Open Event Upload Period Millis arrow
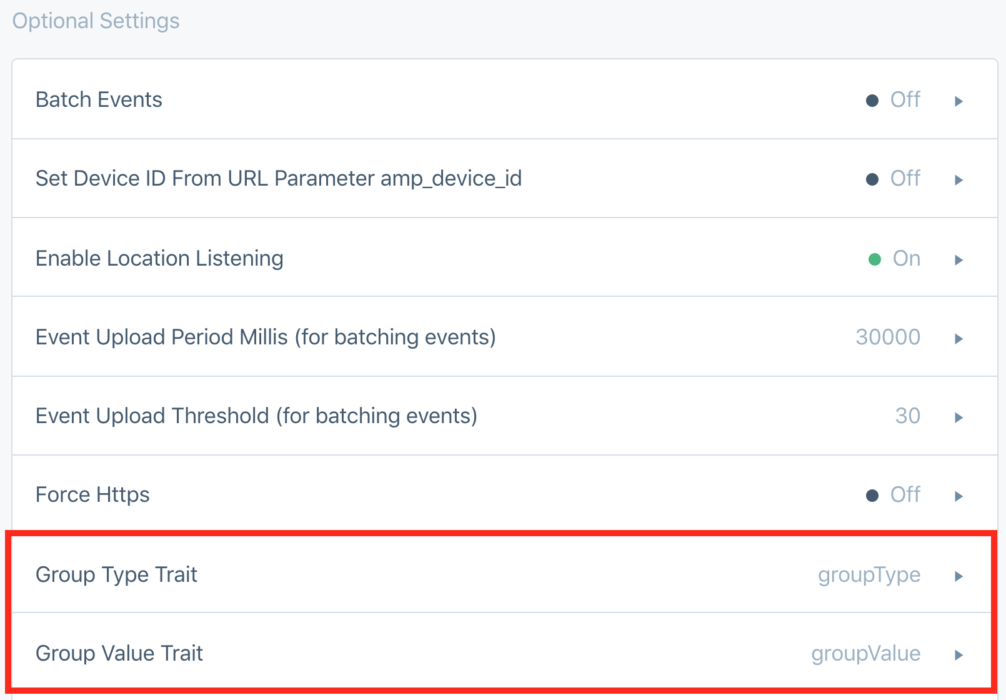The height and width of the screenshot is (700, 1006). tap(959, 338)
